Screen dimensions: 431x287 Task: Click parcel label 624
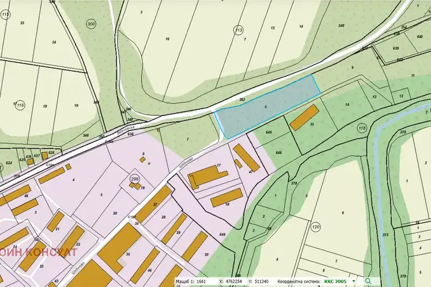(x=9, y=163)
